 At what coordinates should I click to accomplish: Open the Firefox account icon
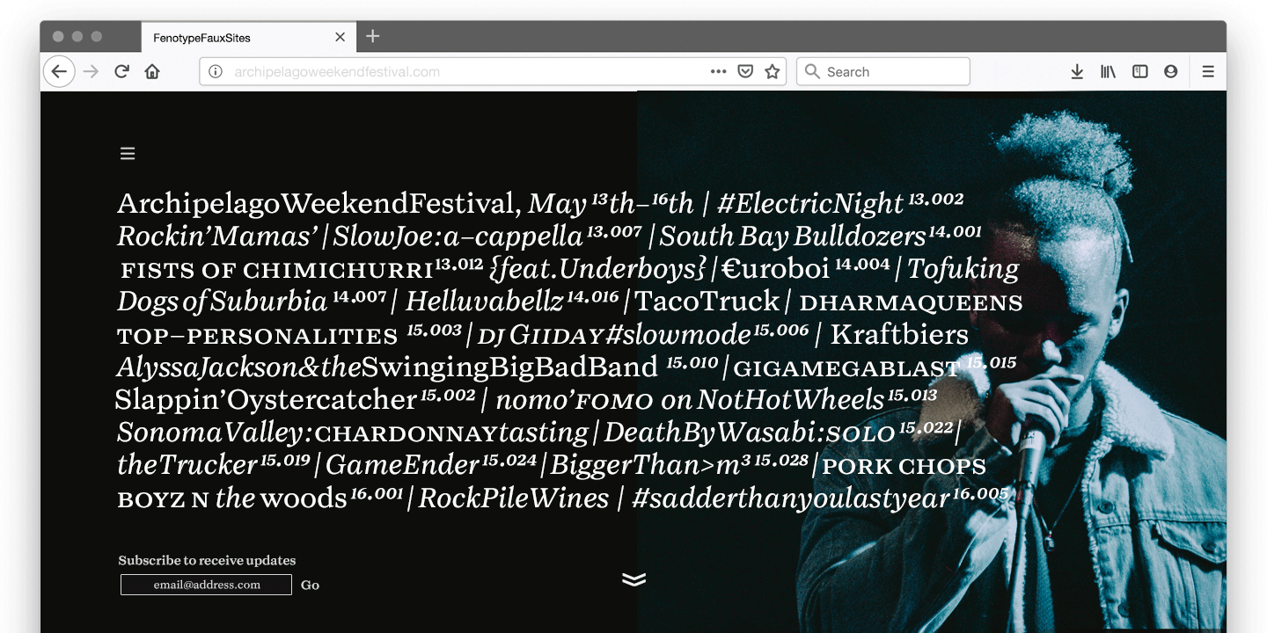point(1170,72)
